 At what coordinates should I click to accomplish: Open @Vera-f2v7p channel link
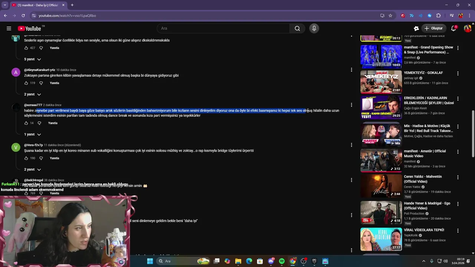click(x=33, y=145)
